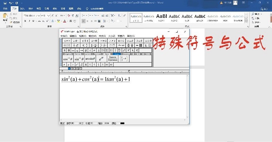
Task: Switch to the Insert tab in Word
Action: [x=23, y=9]
